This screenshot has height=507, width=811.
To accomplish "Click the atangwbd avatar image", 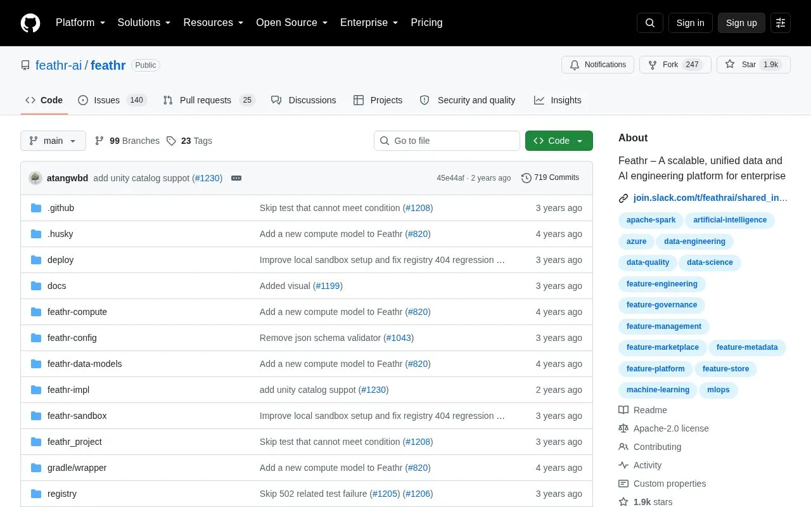I will 35,178.
